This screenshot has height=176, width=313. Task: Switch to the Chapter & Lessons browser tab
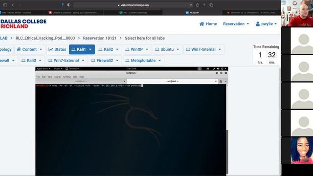pos(74,13)
